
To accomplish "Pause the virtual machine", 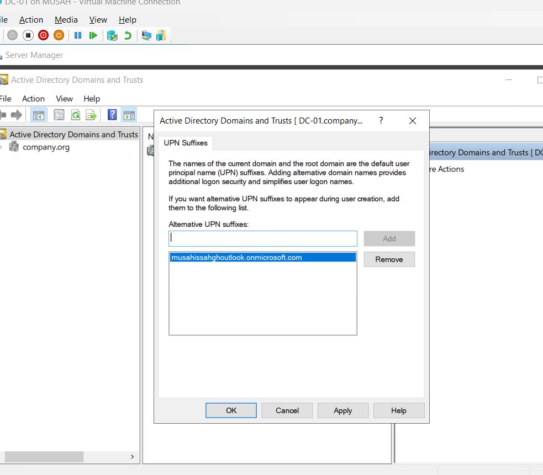I will click(x=78, y=35).
